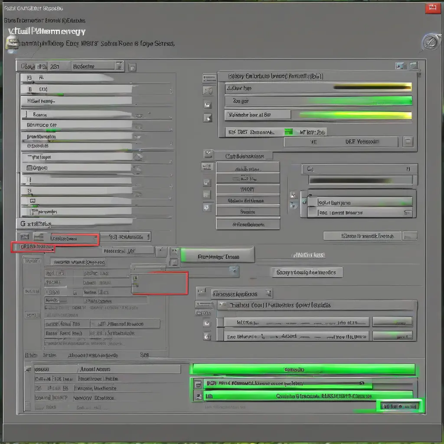This screenshot has height=444, width=444.
Task: Click the icon beside the first green row under the bright green button
Action: (x=198, y=384)
